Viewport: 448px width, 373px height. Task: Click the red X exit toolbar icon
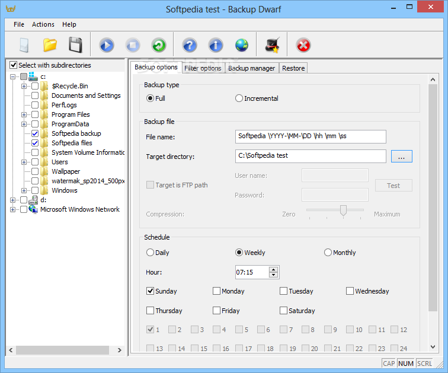click(x=303, y=45)
